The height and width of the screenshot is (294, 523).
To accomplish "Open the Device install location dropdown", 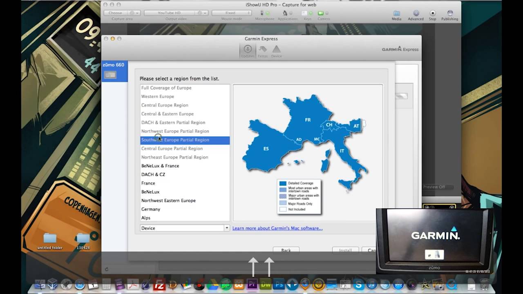I will coord(185,228).
